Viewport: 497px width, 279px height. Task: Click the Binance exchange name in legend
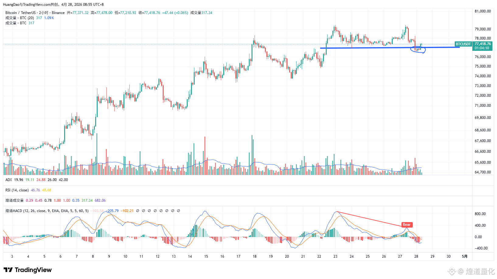58,13
